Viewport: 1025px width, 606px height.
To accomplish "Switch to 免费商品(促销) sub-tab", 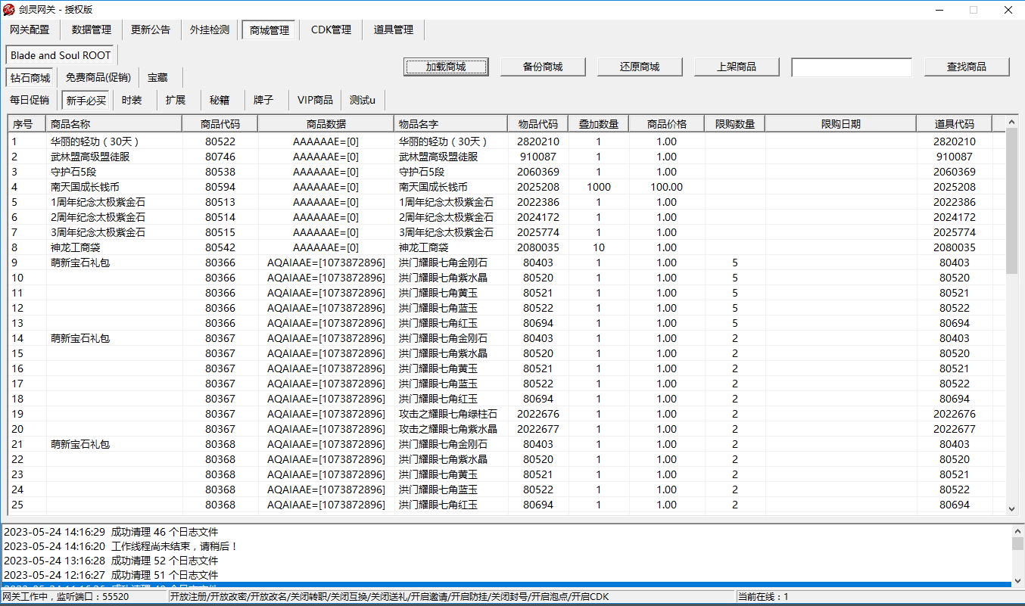I will pos(98,78).
